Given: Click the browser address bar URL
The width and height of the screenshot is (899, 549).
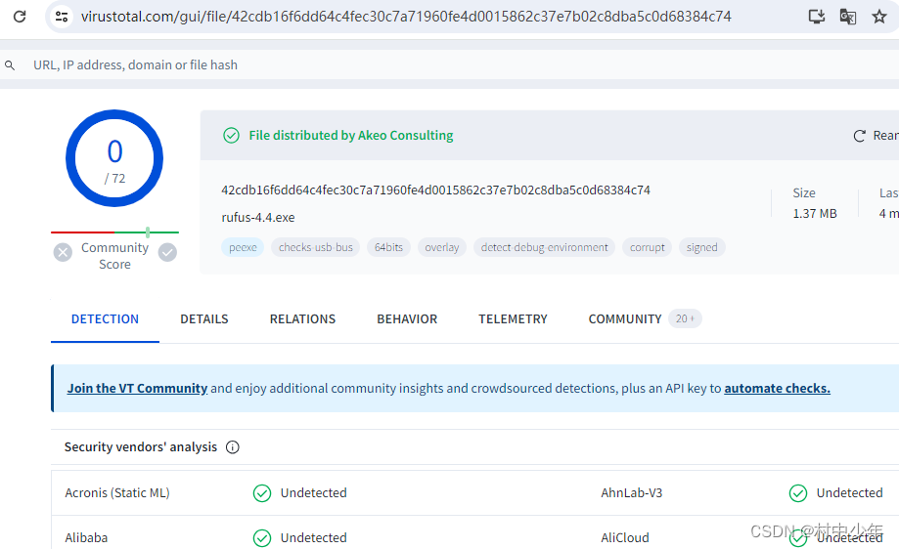Looking at the screenshot, I should (406, 17).
